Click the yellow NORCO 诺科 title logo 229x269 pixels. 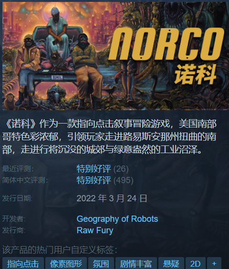(167, 56)
